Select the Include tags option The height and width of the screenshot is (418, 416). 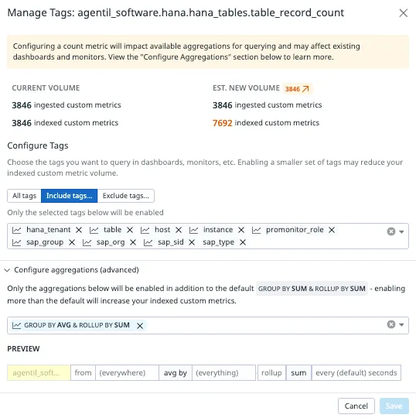point(70,196)
